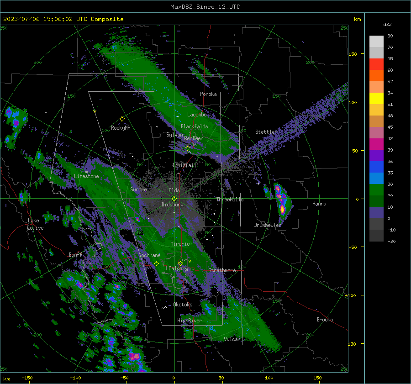
Task: Select the light gray 70-80 dBZ swatch
Action: (376, 42)
